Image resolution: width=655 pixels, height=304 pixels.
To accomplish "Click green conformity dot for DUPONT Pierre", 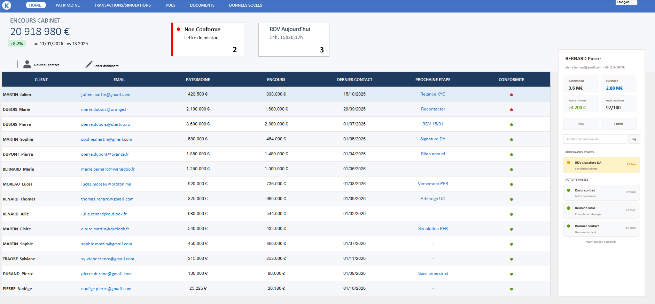I will pos(511,154).
